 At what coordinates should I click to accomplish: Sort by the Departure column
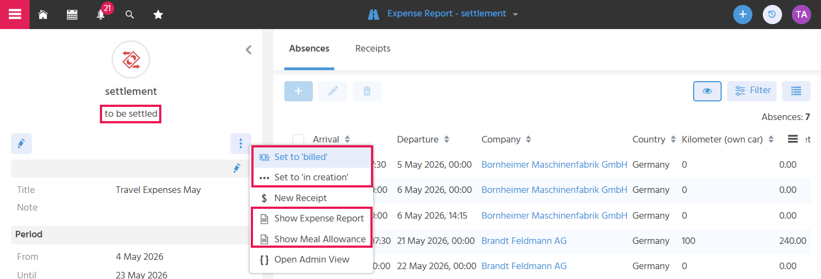pyautogui.click(x=423, y=139)
